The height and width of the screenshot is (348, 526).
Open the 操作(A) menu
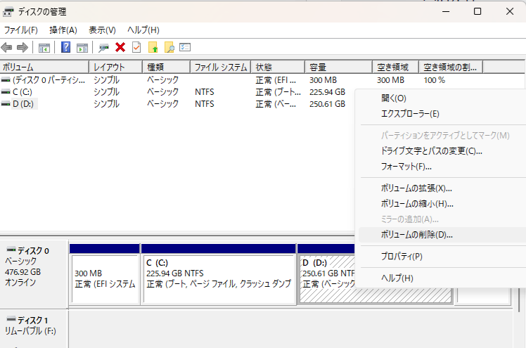point(63,30)
